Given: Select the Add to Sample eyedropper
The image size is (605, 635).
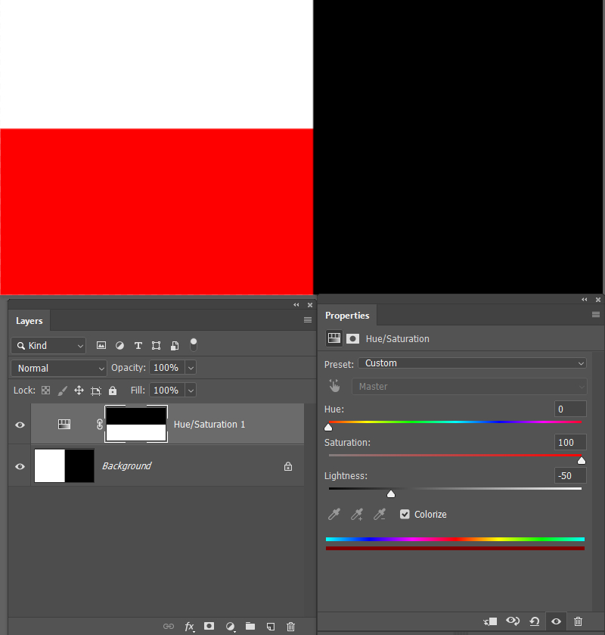Looking at the screenshot, I should pyautogui.click(x=357, y=515).
